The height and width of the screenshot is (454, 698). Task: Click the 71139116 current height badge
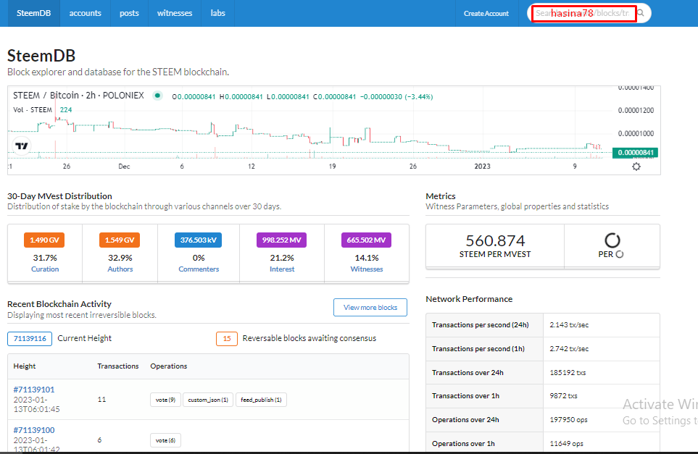click(x=30, y=338)
